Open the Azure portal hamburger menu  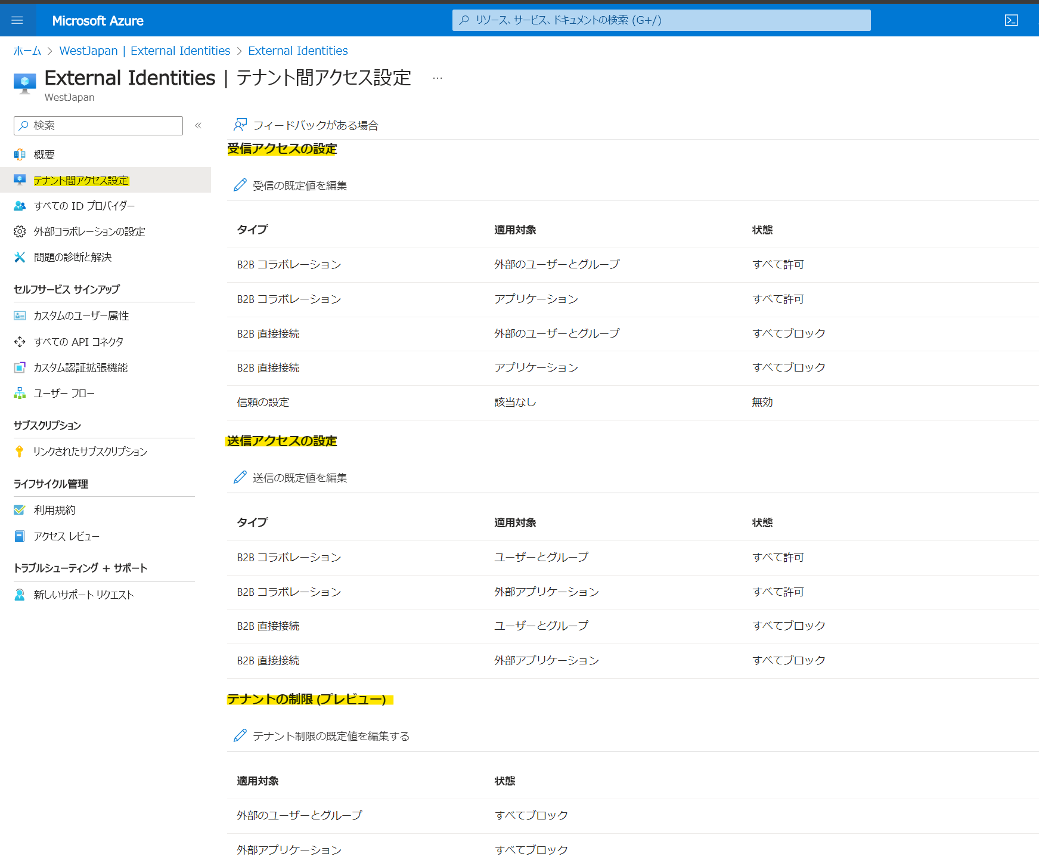click(17, 20)
